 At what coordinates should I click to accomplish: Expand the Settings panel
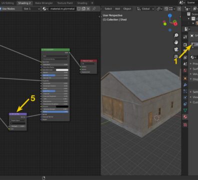(x=194, y=92)
